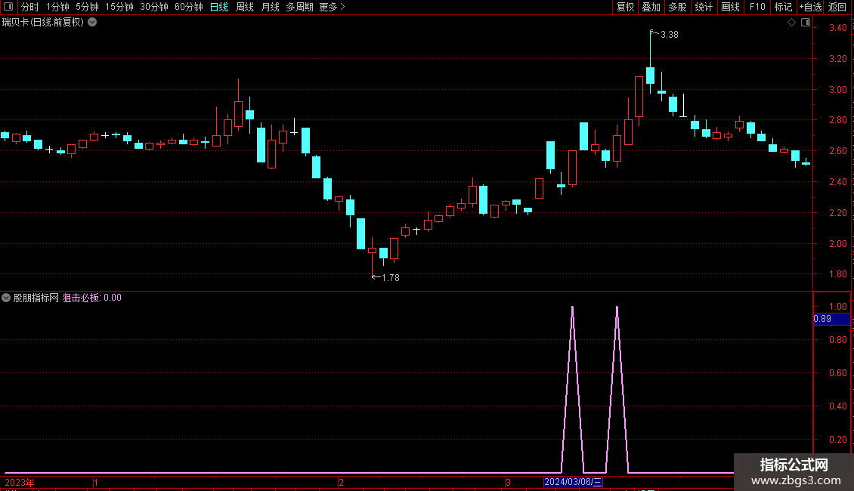854x491 pixels.
Task: Select the 30分钟 period
Action: [153, 7]
